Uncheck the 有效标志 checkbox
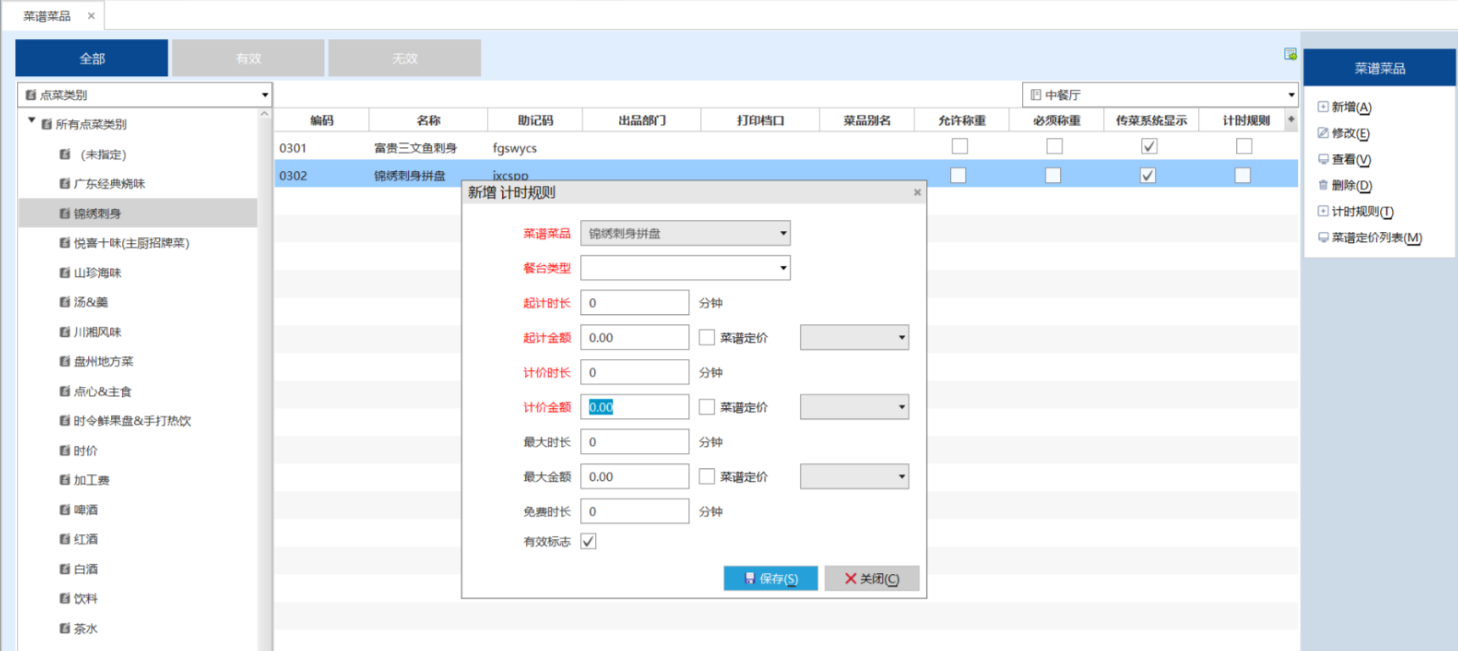The width and height of the screenshot is (1458, 651). pos(588,541)
